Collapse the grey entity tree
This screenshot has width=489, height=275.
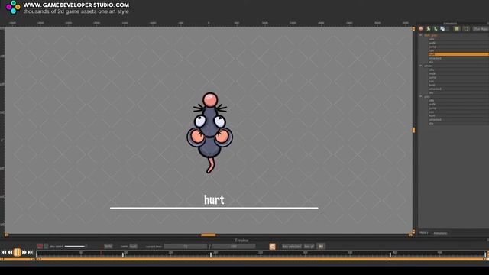421,97
